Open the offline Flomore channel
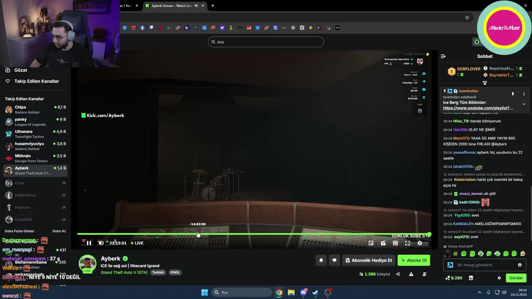 [35, 207]
